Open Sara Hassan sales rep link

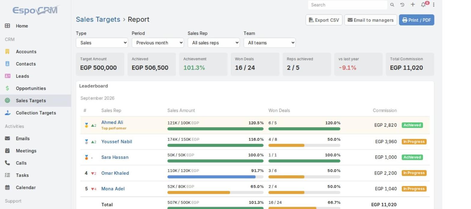tap(115, 157)
